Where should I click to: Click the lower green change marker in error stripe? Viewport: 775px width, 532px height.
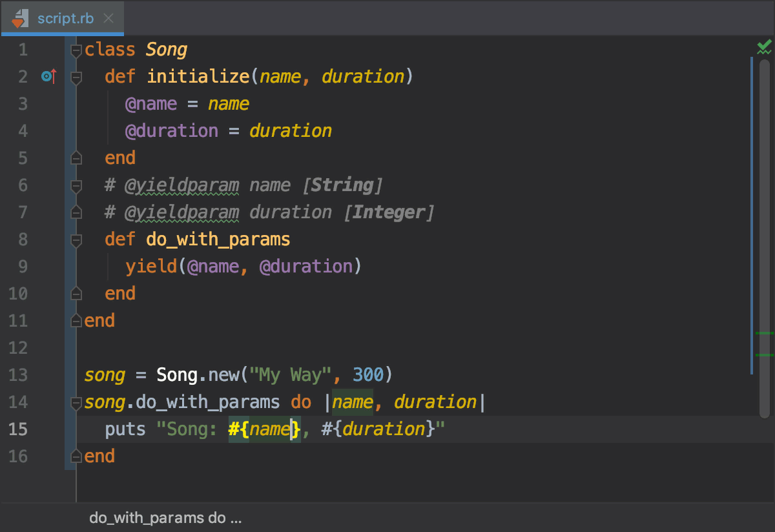point(766,355)
